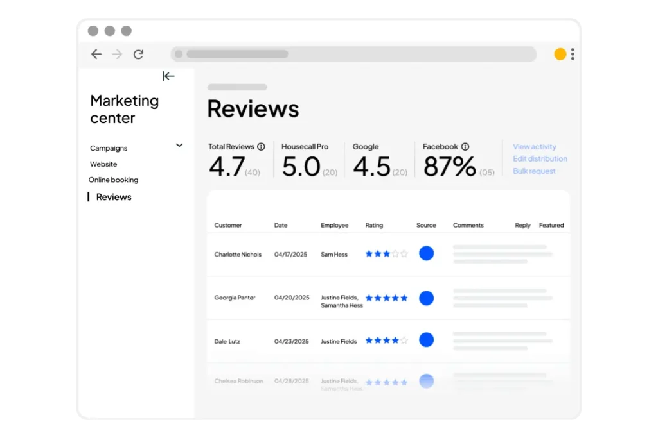658x438 pixels.
Task: Open Edit distribution
Action: tap(540, 159)
